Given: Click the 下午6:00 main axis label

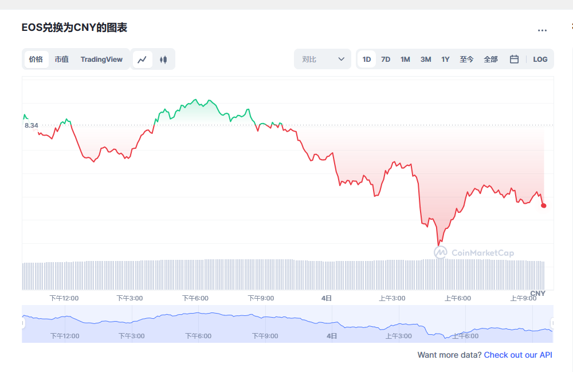Looking at the screenshot, I should click(x=195, y=298).
